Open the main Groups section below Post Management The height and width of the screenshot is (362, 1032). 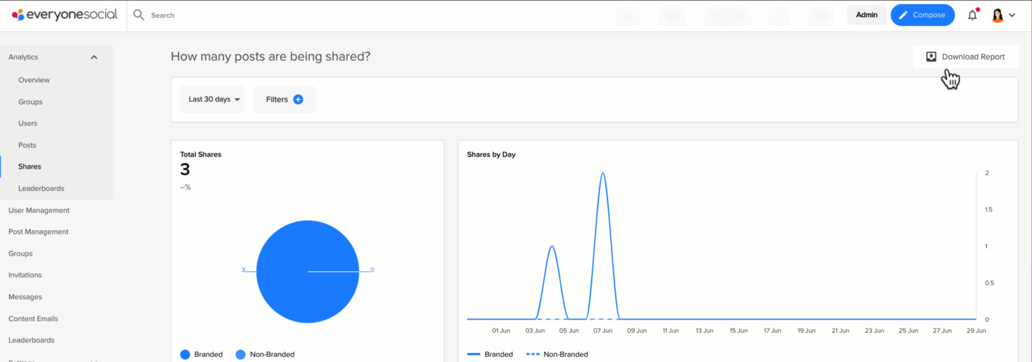[x=20, y=254]
